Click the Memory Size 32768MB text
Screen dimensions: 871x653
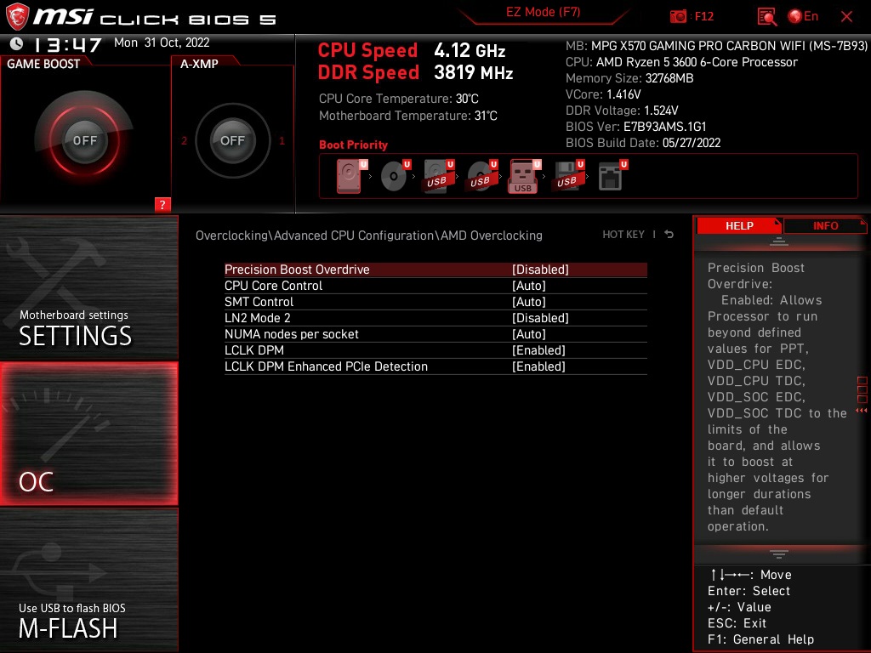(x=629, y=78)
